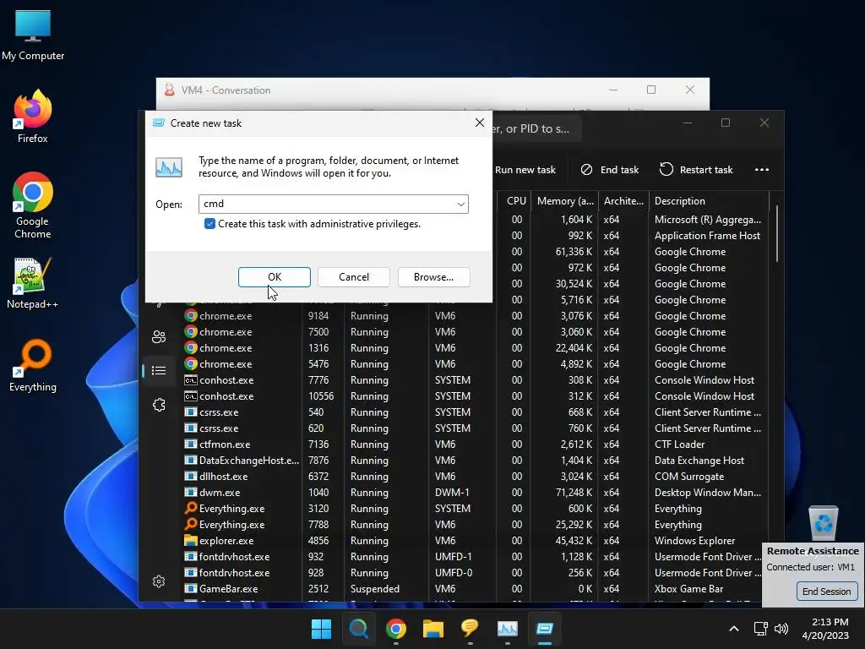
Task: Open Task Manager's three-dot more options menu
Action: click(x=761, y=169)
